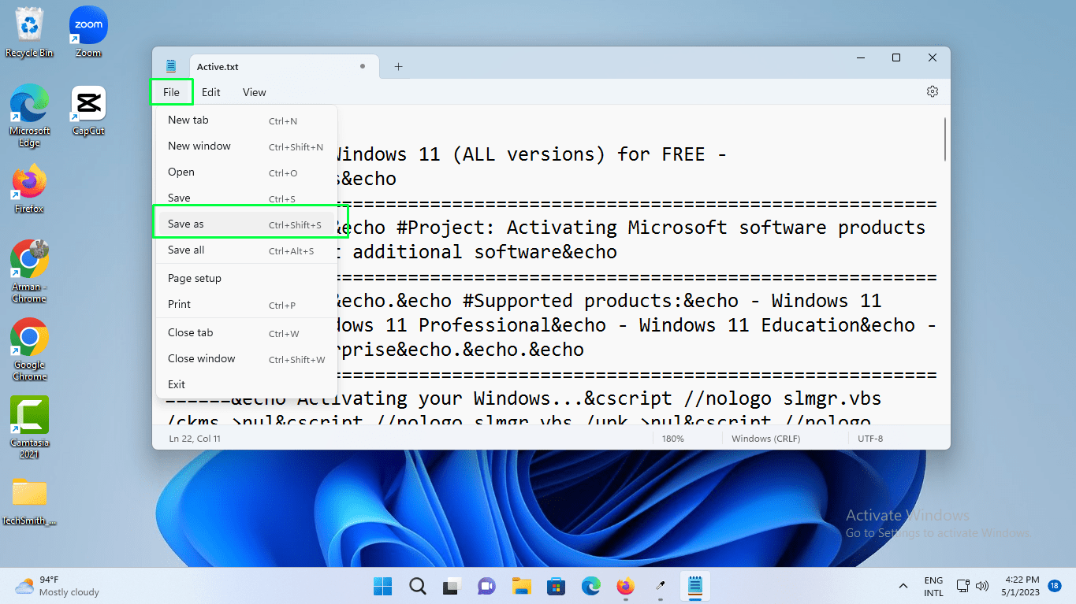The image size is (1076, 604).
Task: Click the UTF-8 encoding in status bar
Action: 869,439
